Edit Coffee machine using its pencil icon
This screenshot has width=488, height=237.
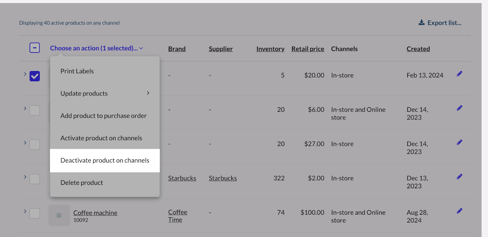pos(460,211)
